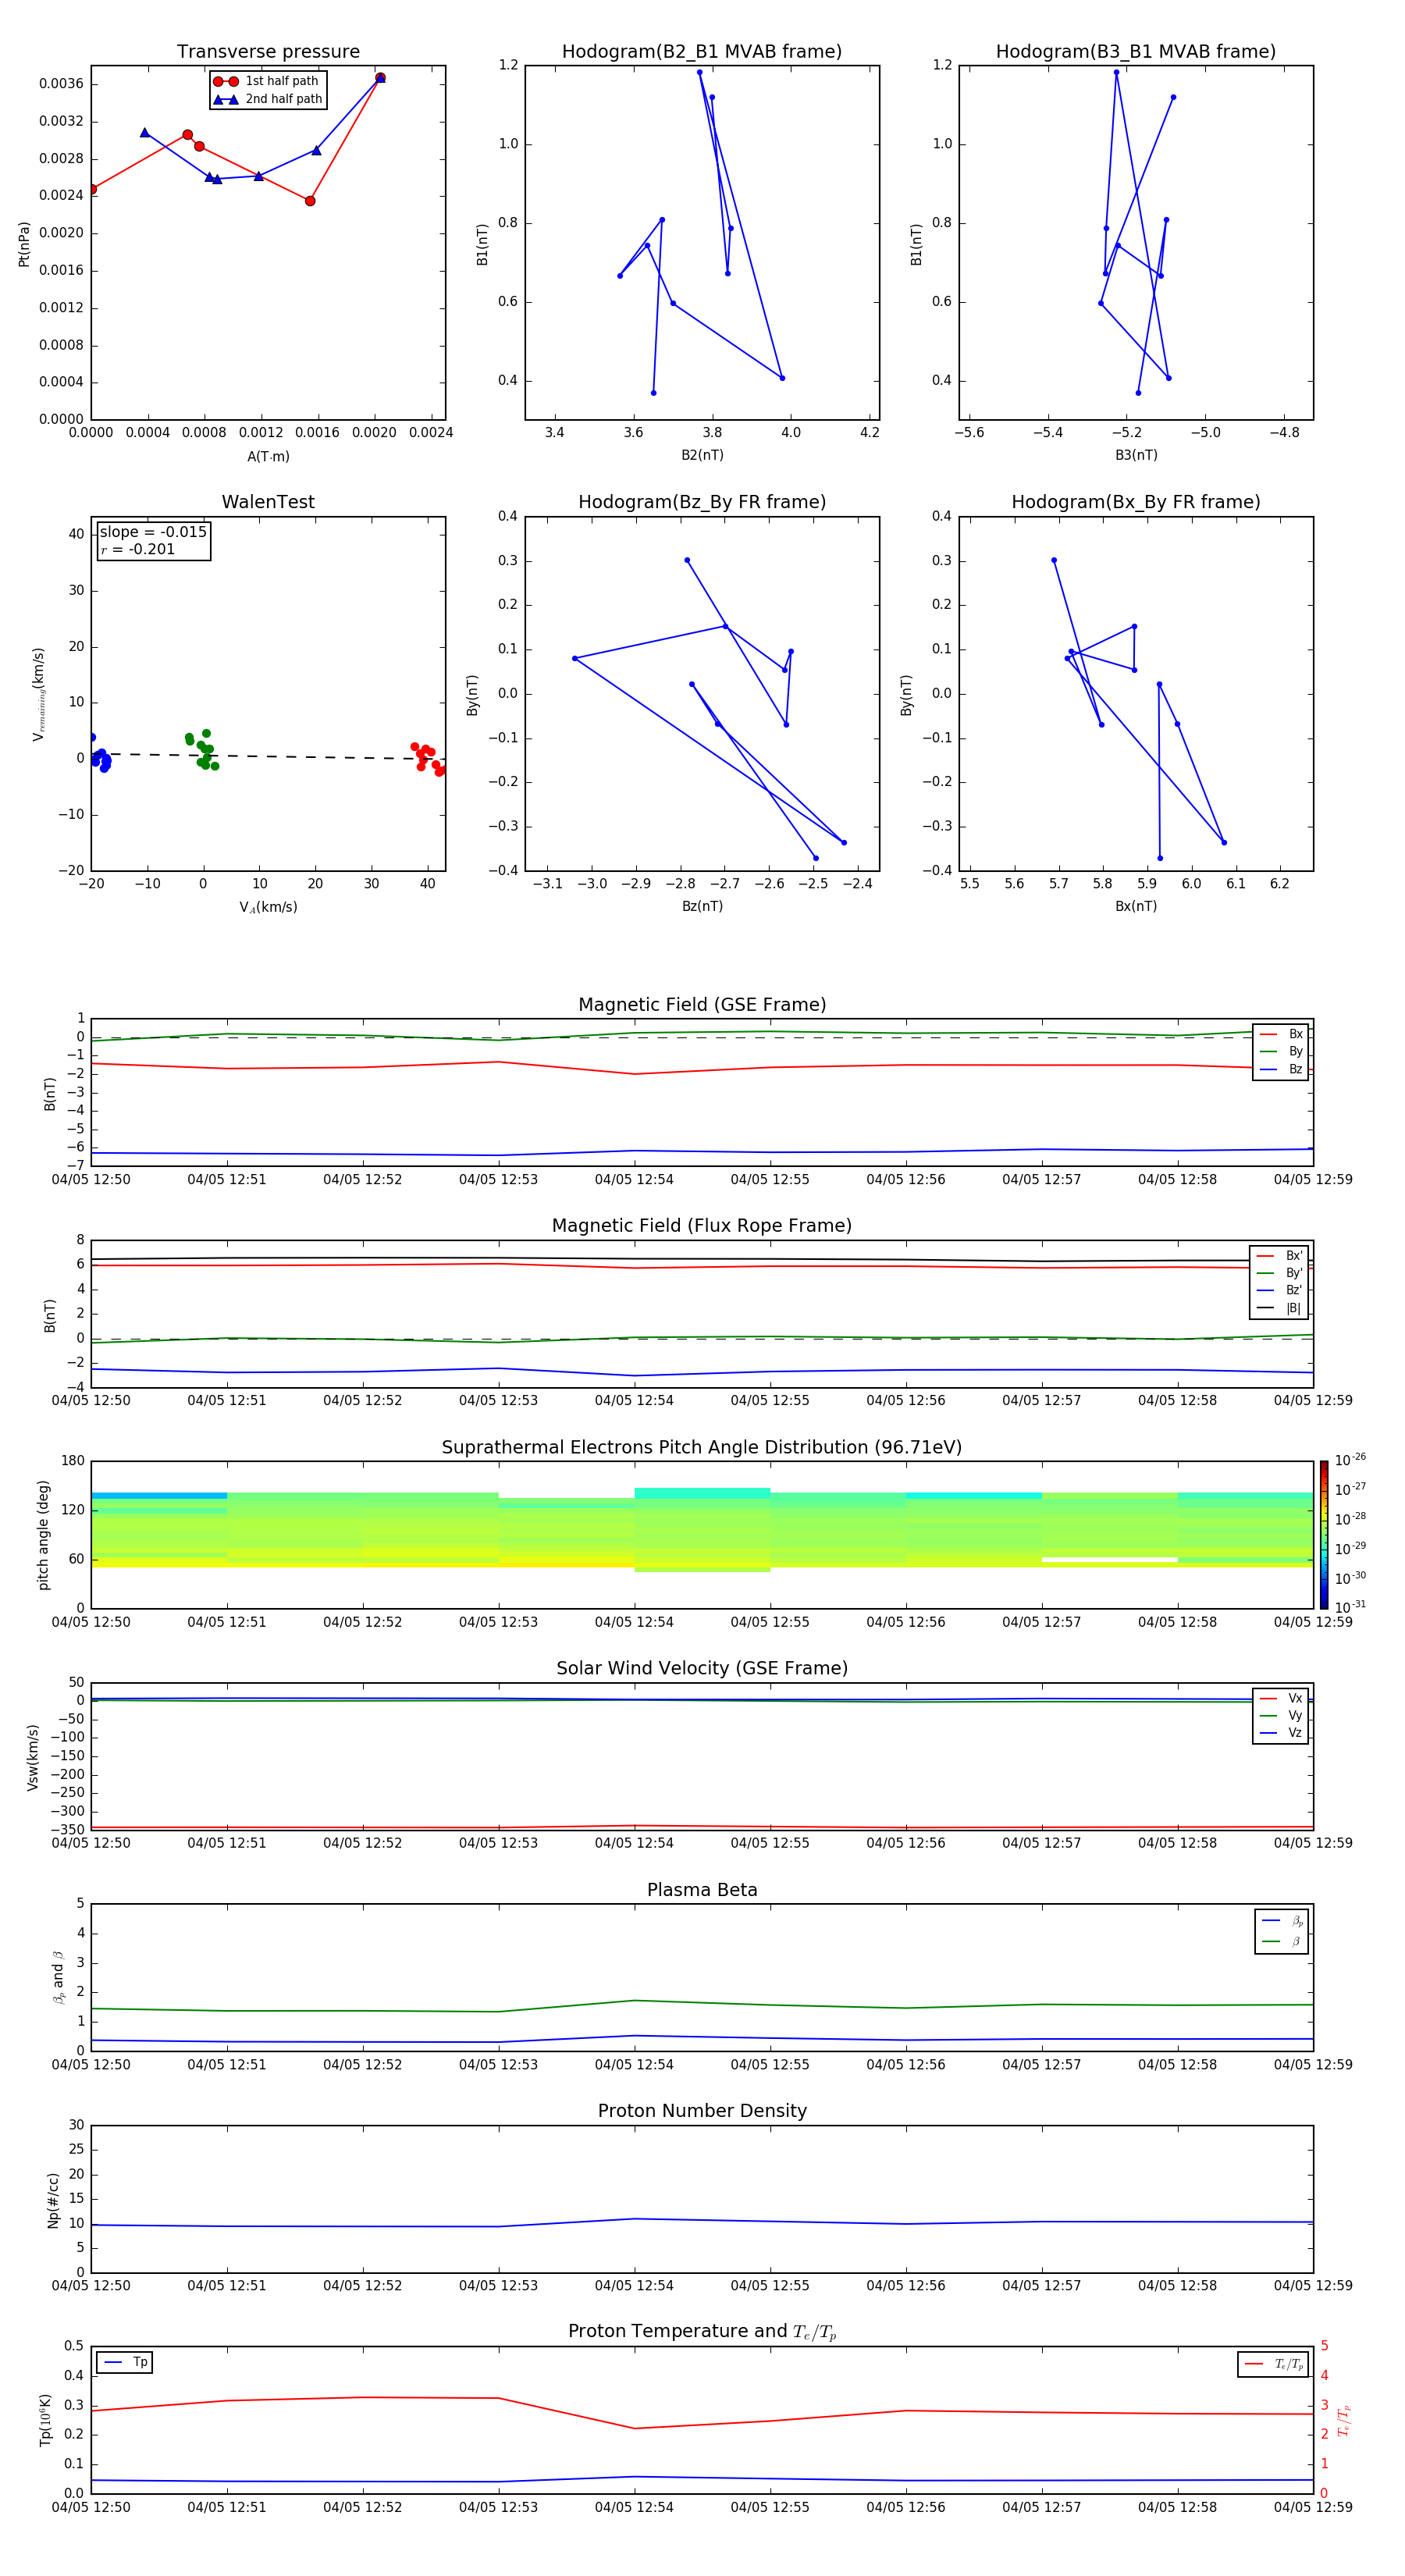Click the 'r = -0.201' correlation annotation

pyautogui.click(x=138, y=549)
